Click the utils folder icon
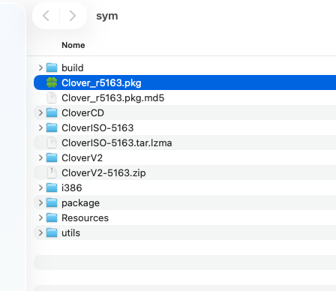Screen dimensions: 336x291 pyautogui.click(x=52, y=232)
